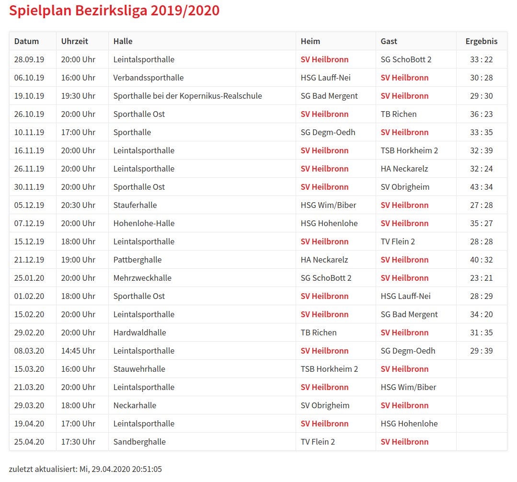This screenshot has height=482, width=517.
Task: Click the Ergebnis column header
Action: [x=482, y=41]
